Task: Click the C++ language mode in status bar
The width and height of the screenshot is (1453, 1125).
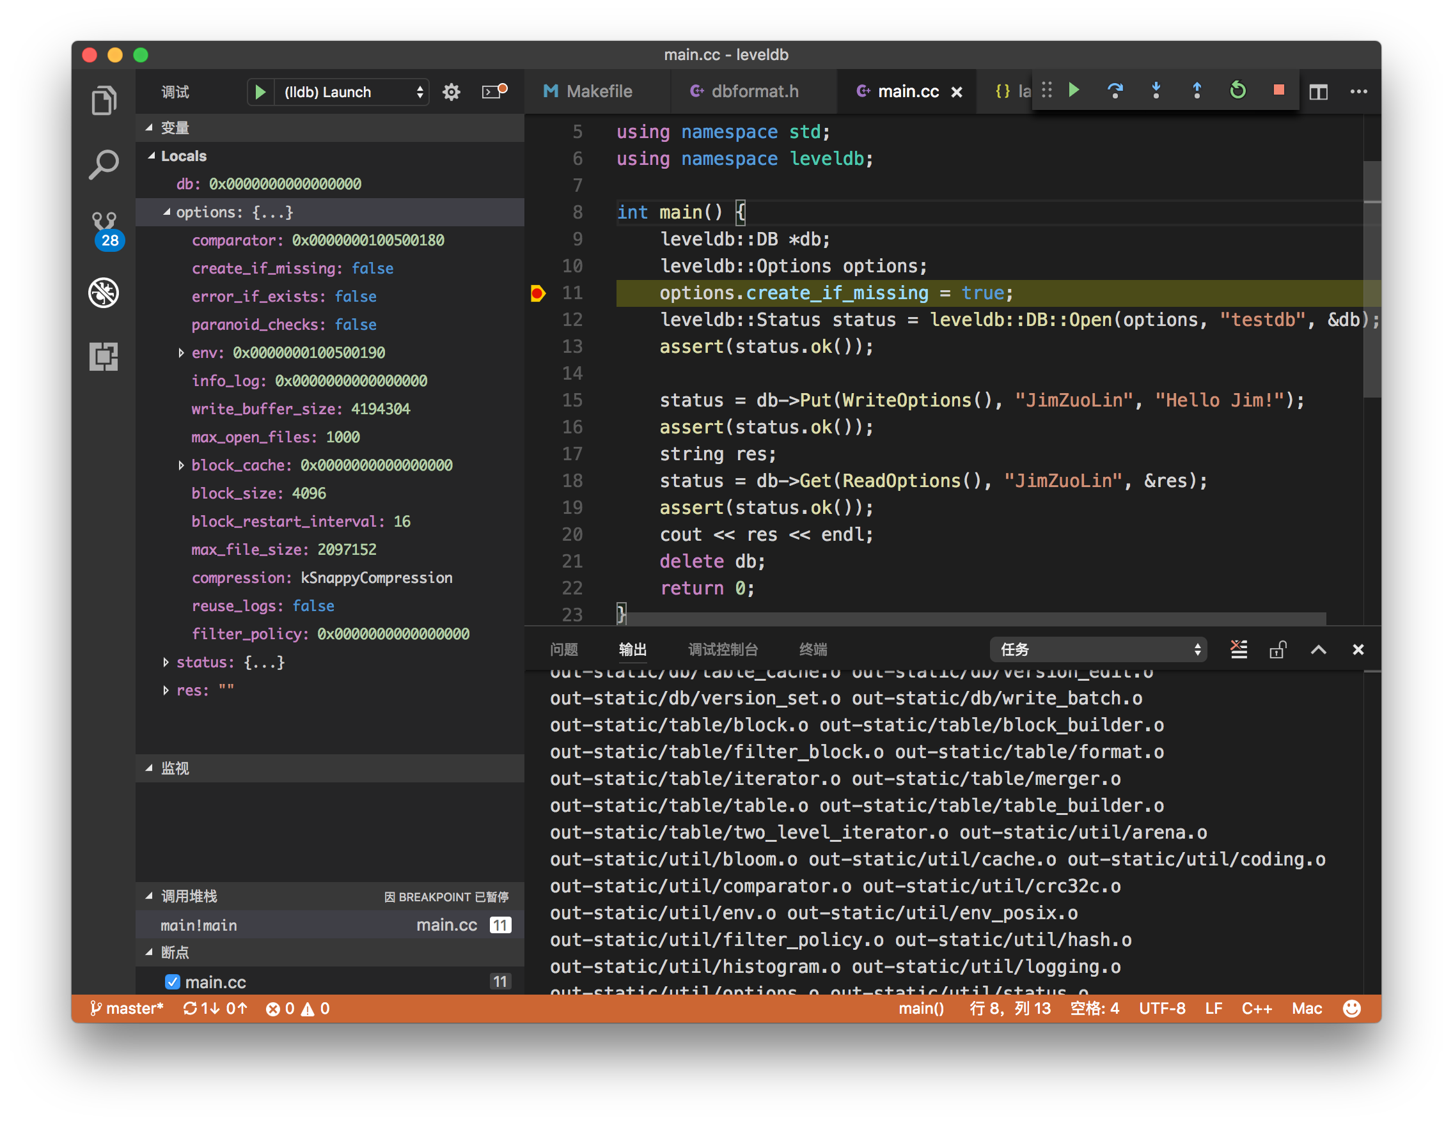Action: tap(1256, 1009)
